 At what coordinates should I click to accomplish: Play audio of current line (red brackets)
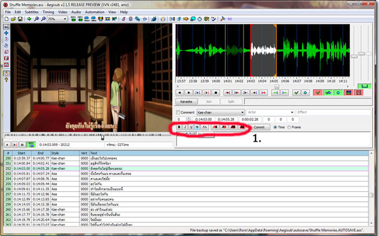click(207, 92)
